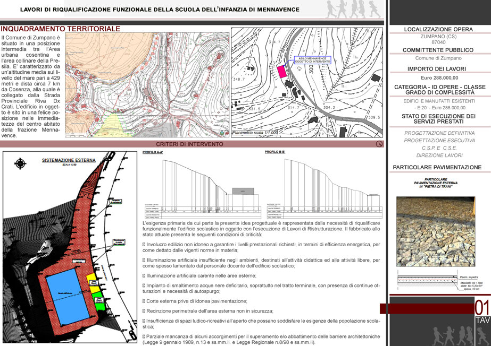Click the 'INQUADRAMENTO TERRITORIALE' heading
The height and width of the screenshot is (346, 491).
[x=61, y=29]
